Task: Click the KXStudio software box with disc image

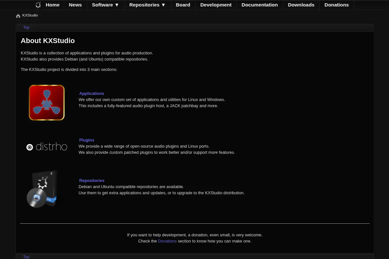Action: point(42,189)
